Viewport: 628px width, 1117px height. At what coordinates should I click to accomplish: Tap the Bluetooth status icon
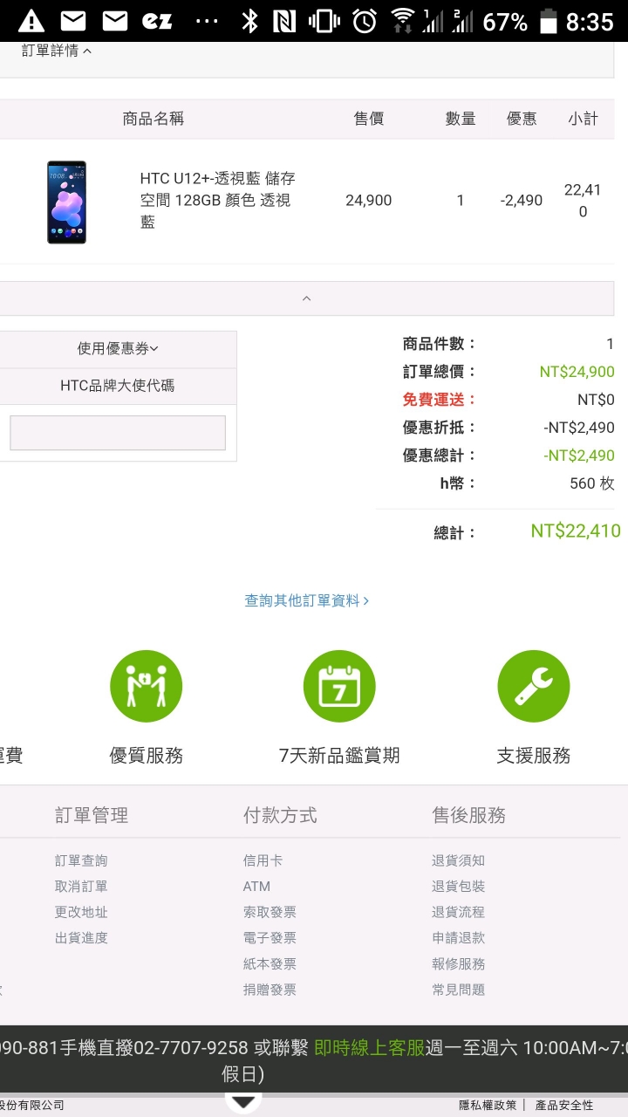(249, 21)
